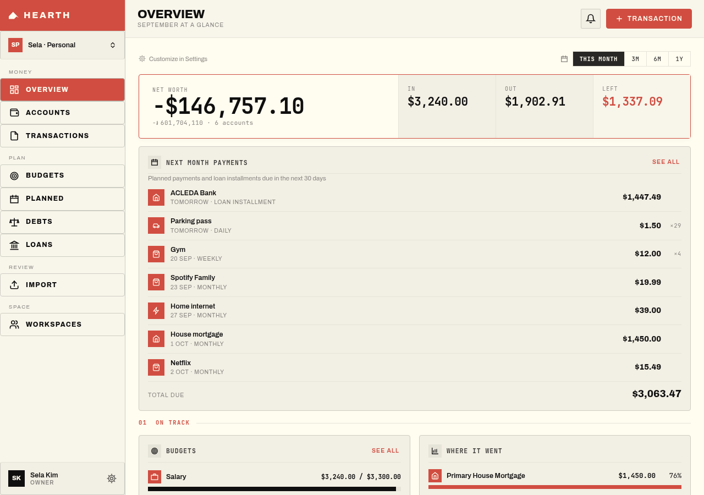704x495 pixels.
Task: See all next month payments
Action: click(x=666, y=162)
